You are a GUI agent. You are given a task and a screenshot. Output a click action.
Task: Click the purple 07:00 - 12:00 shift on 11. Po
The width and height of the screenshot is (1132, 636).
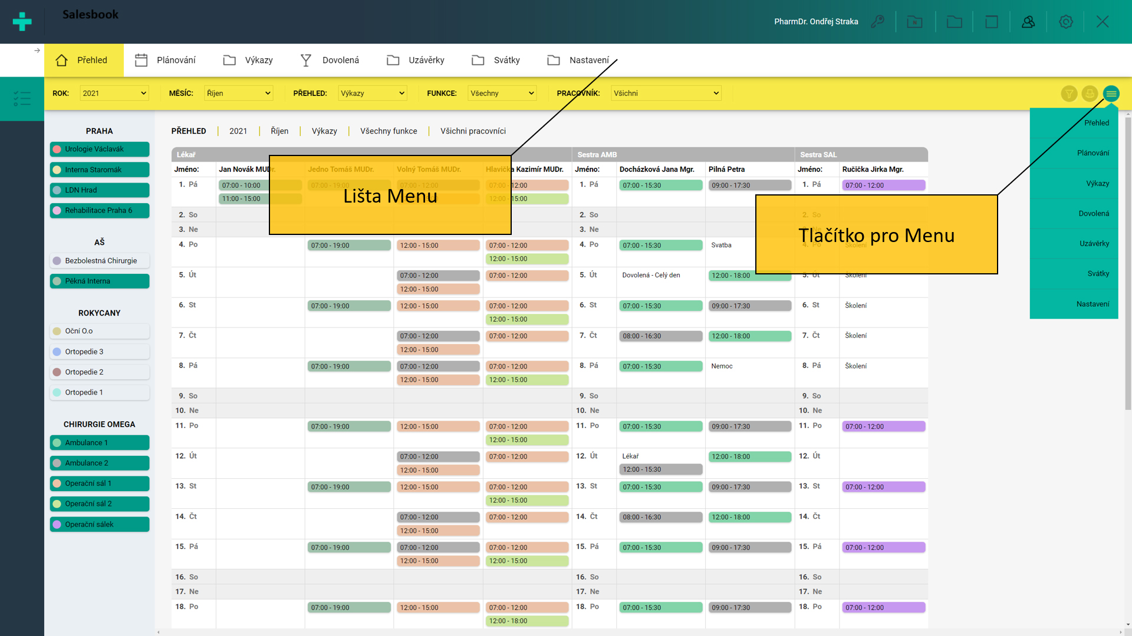883,426
